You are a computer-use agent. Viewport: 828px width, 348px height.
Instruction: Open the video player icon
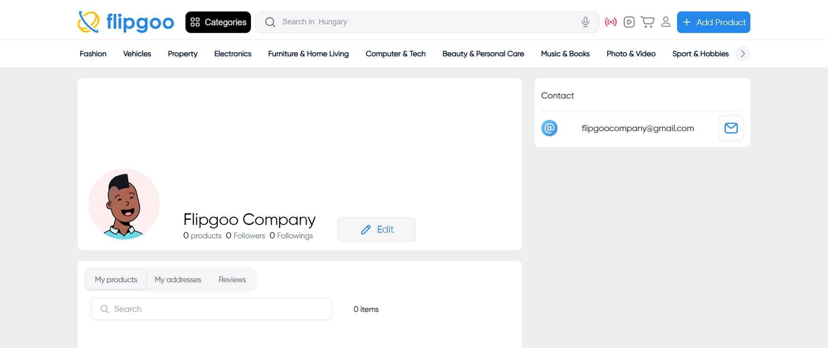629,22
